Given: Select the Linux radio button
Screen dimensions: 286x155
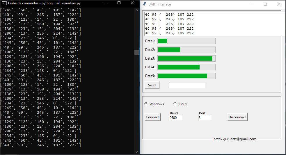Looking at the screenshot, I should pos(175,104).
